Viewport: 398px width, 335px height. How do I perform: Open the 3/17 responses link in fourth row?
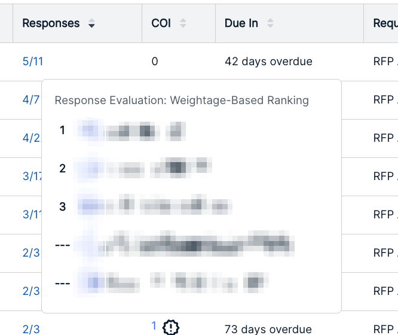[x=32, y=176]
